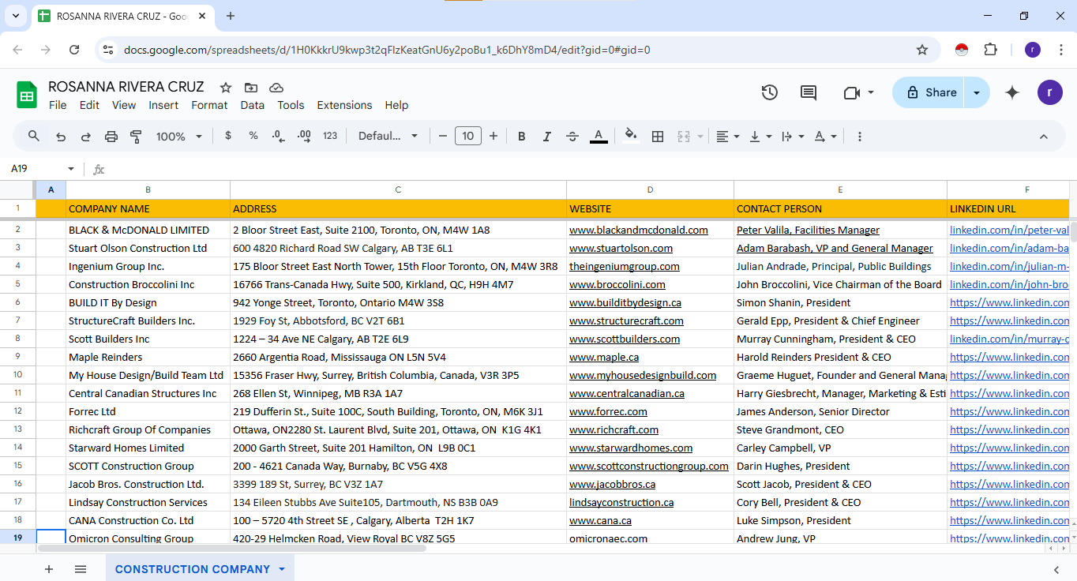
Task: Open the zoom 100% dropdown
Action: pos(179,137)
